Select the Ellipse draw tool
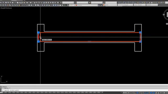The image size is (168, 94). (43, 5)
